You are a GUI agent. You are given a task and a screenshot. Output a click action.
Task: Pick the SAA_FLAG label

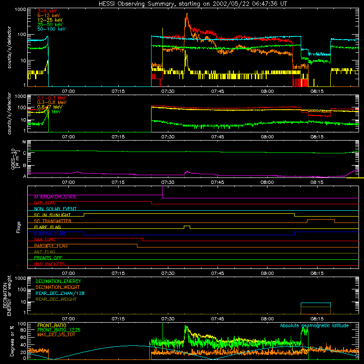(x=45, y=239)
